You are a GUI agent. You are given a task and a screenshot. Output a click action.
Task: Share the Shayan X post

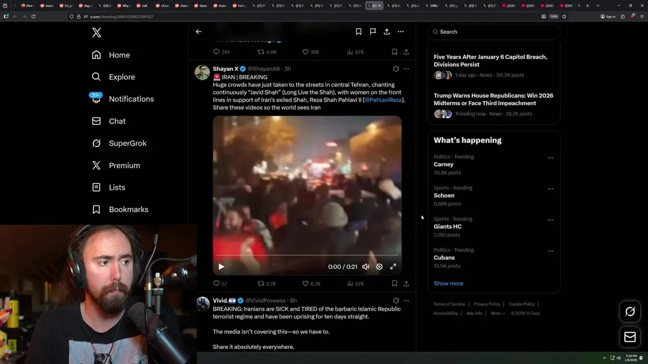(x=406, y=284)
